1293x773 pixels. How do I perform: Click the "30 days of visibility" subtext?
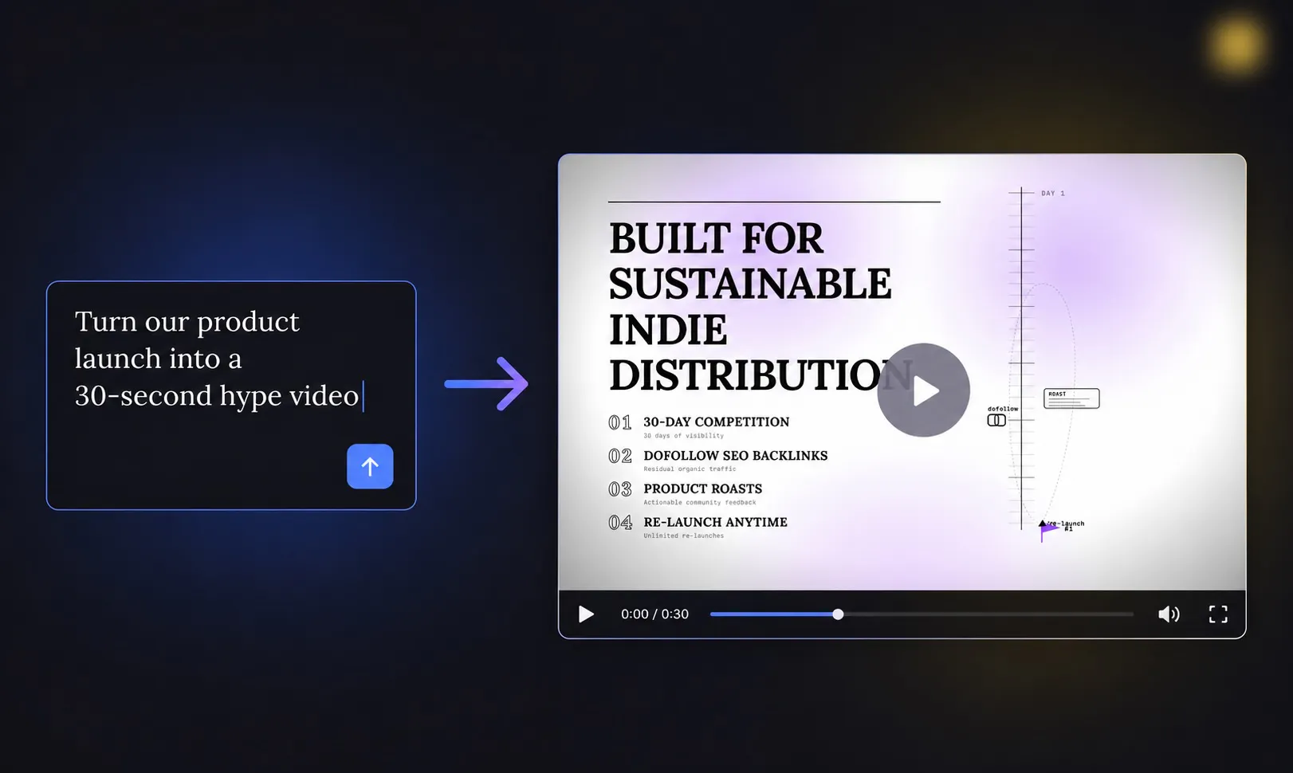(x=683, y=436)
